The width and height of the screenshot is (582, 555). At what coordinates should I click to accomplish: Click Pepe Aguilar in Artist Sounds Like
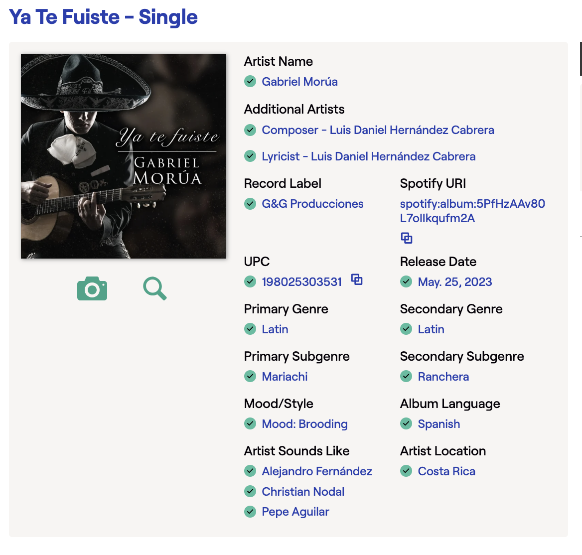tap(295, 512)
